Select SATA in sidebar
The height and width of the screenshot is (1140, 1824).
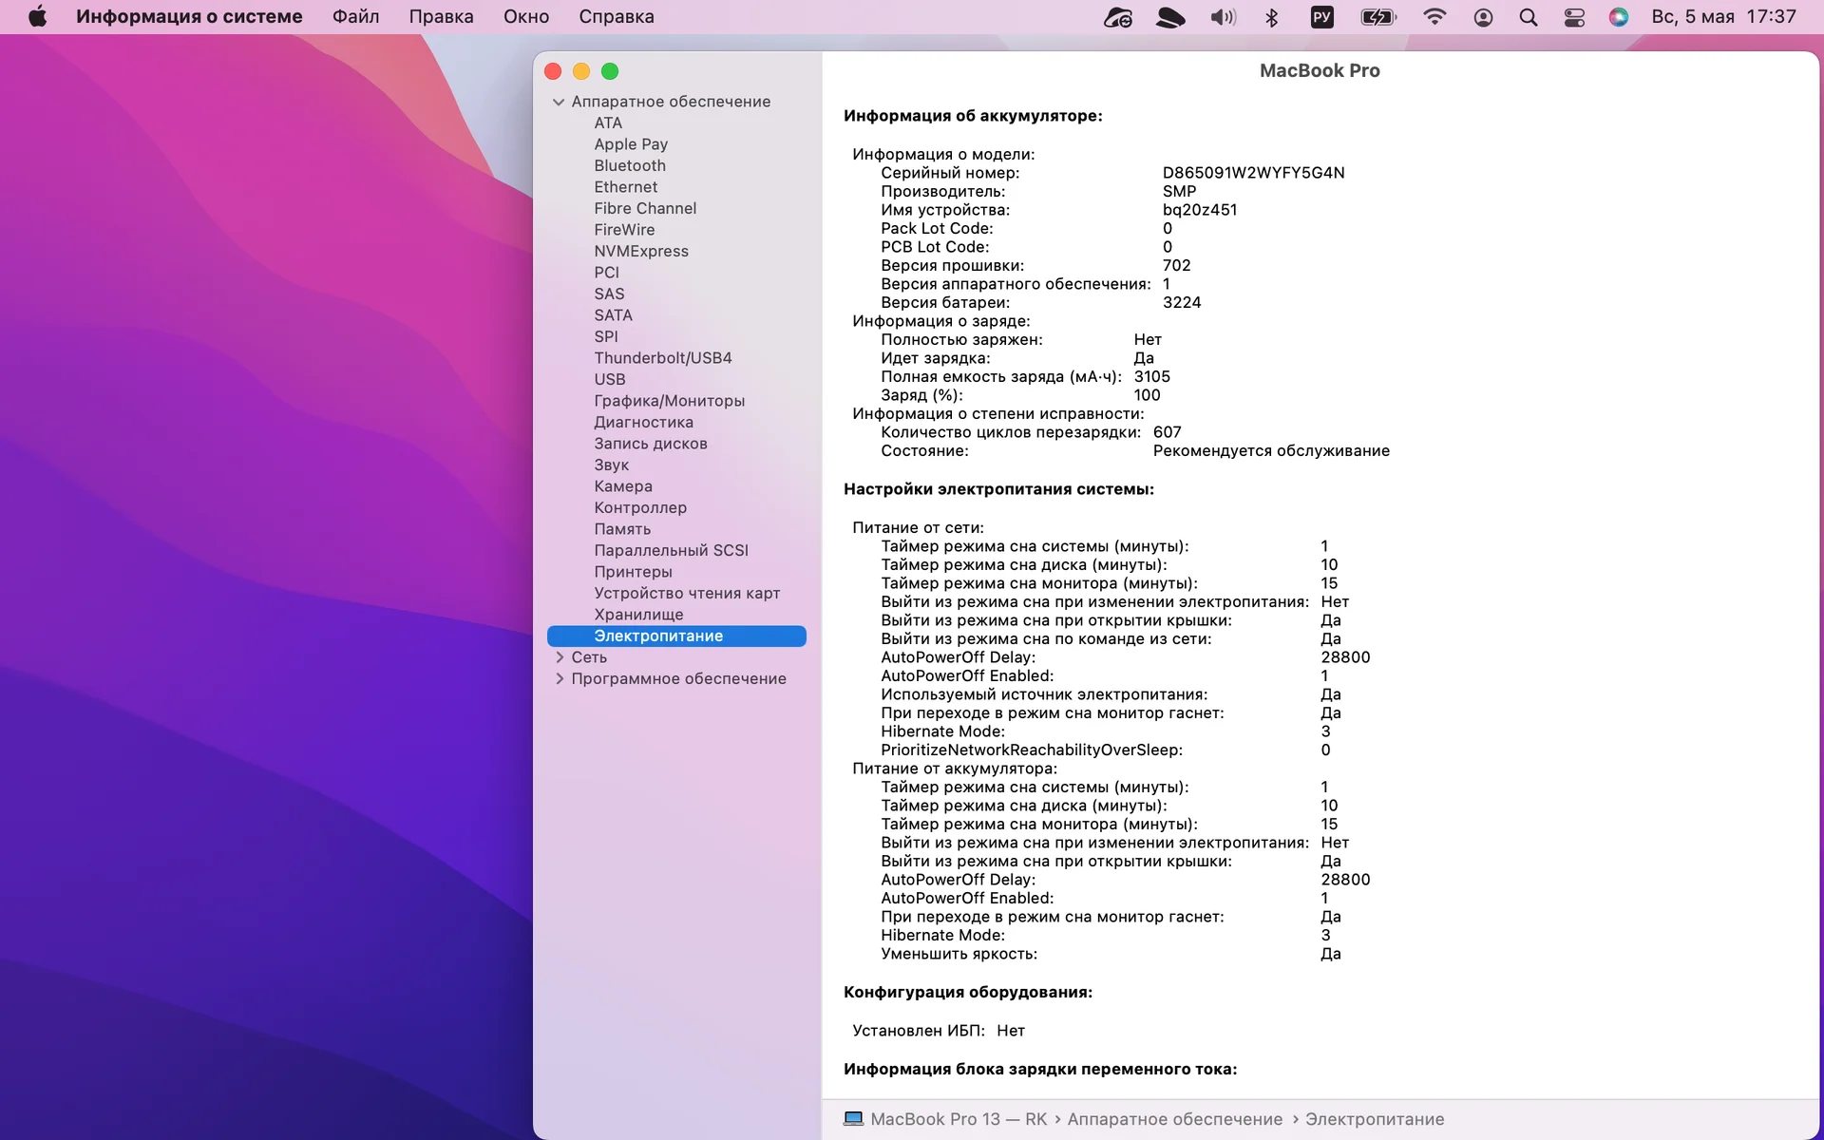[613, 315]
